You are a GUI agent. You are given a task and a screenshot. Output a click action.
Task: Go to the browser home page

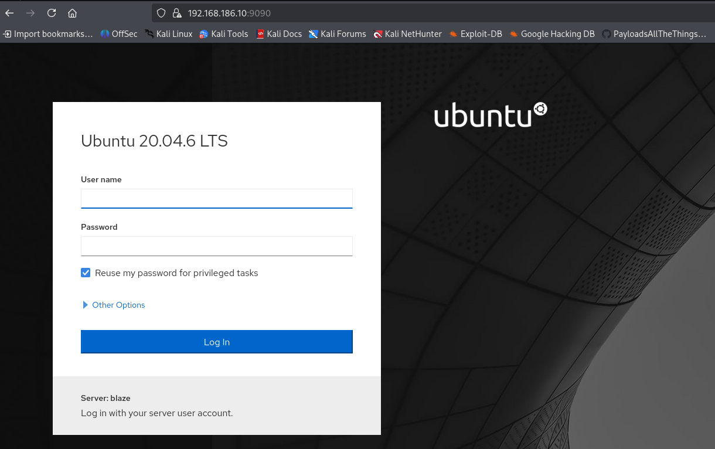pos(72,13)
